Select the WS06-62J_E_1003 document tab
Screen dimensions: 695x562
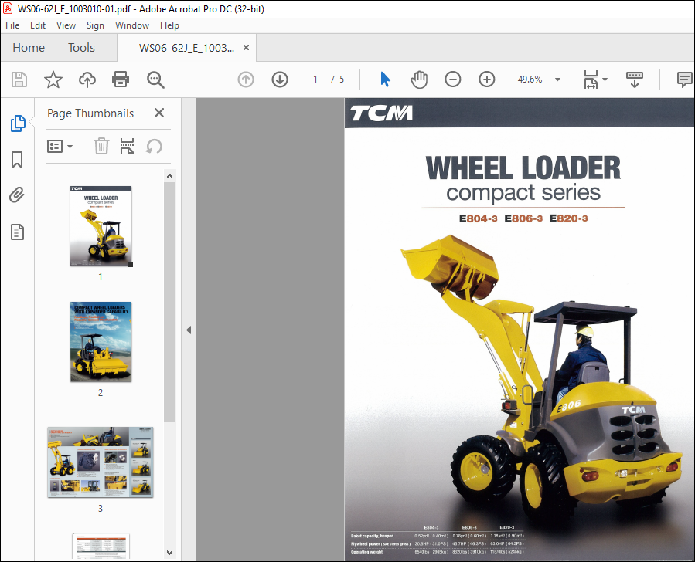click(186, 48)
